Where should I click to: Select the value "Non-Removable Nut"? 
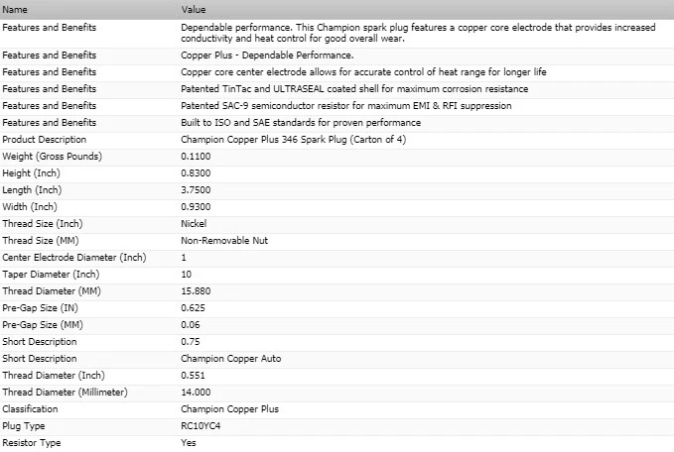coord(224,241)
